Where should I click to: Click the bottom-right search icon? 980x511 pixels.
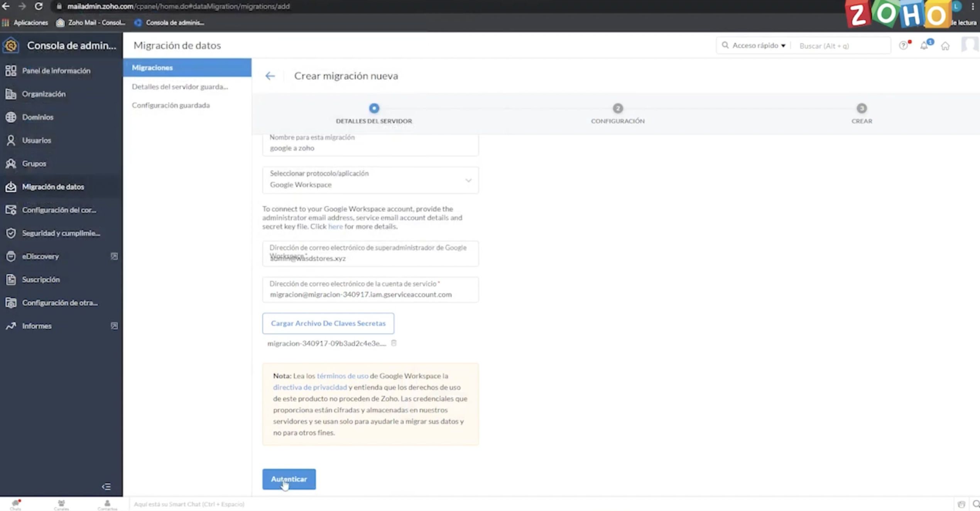coord(976,504)
